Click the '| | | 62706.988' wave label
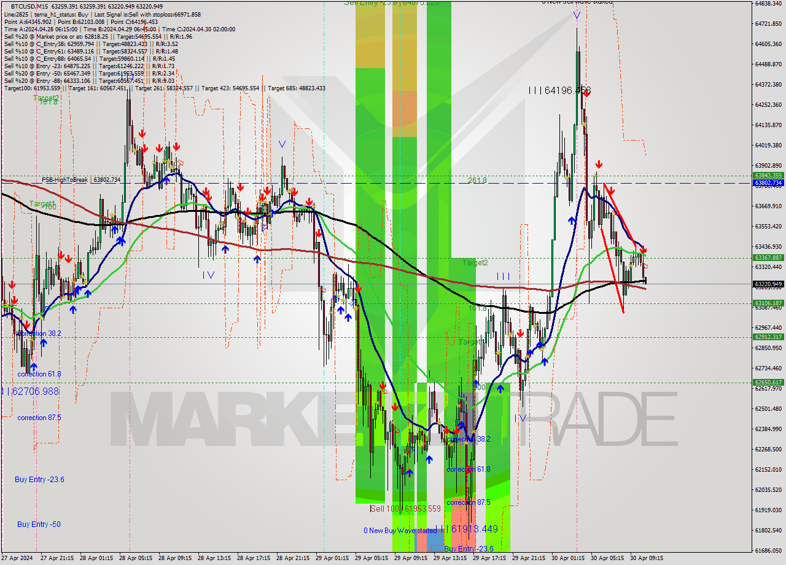The image size is (786, 565). pyautogui.click(x=29, y=391)
